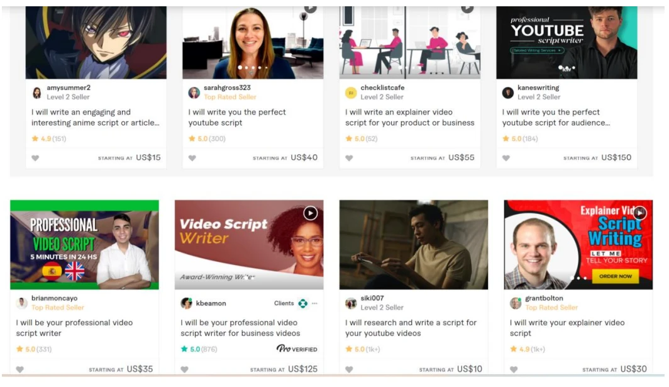Image resolution: width=669 pixels, height=387 pixels.
Task: Select sarahgross323 gig image carousel dot
Action: pyautogui.click(x=240, y=67)
